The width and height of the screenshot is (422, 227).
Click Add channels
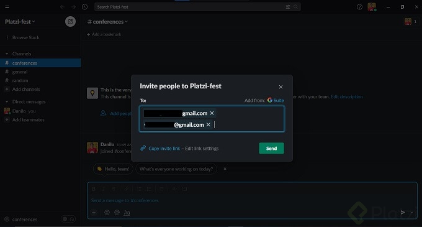tap(26, 89)
